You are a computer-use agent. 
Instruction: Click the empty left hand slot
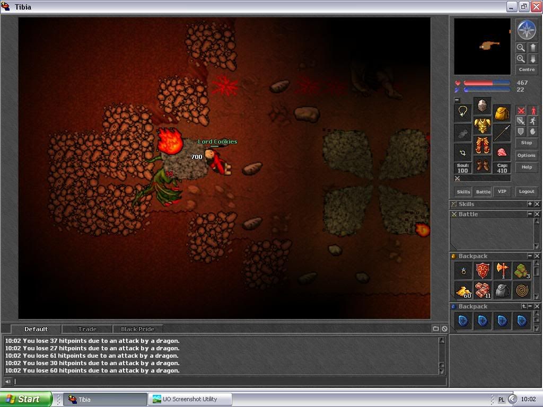462,133
